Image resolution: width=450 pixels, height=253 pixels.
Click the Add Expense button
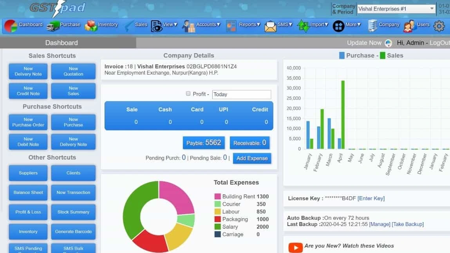coord(252,158)
